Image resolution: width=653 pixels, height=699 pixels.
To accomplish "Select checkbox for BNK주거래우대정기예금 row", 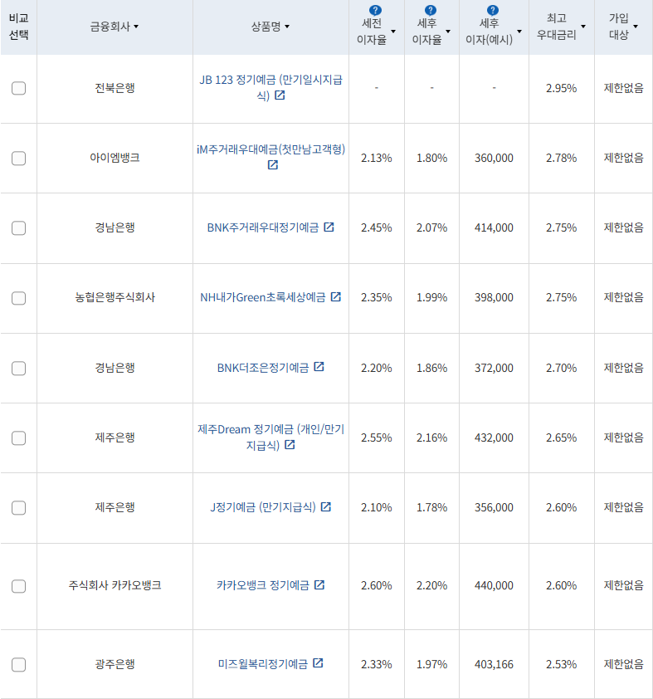I will (19, 227).
